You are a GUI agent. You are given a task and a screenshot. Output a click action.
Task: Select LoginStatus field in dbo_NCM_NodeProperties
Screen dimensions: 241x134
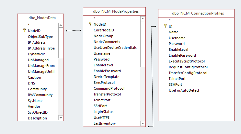point(103,112)
